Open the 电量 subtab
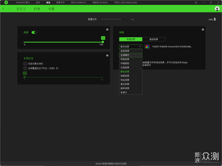The image size is (222, 166). pyautogui.click(x=51, y=9)
